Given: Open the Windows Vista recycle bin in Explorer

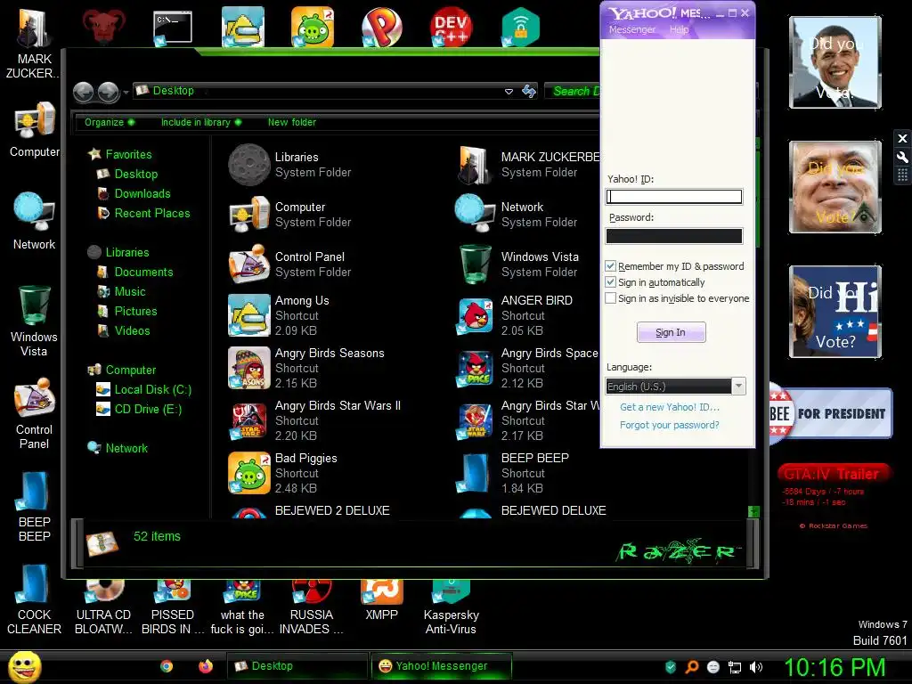Looking at the screenshot, I should (x=518, y=264).
